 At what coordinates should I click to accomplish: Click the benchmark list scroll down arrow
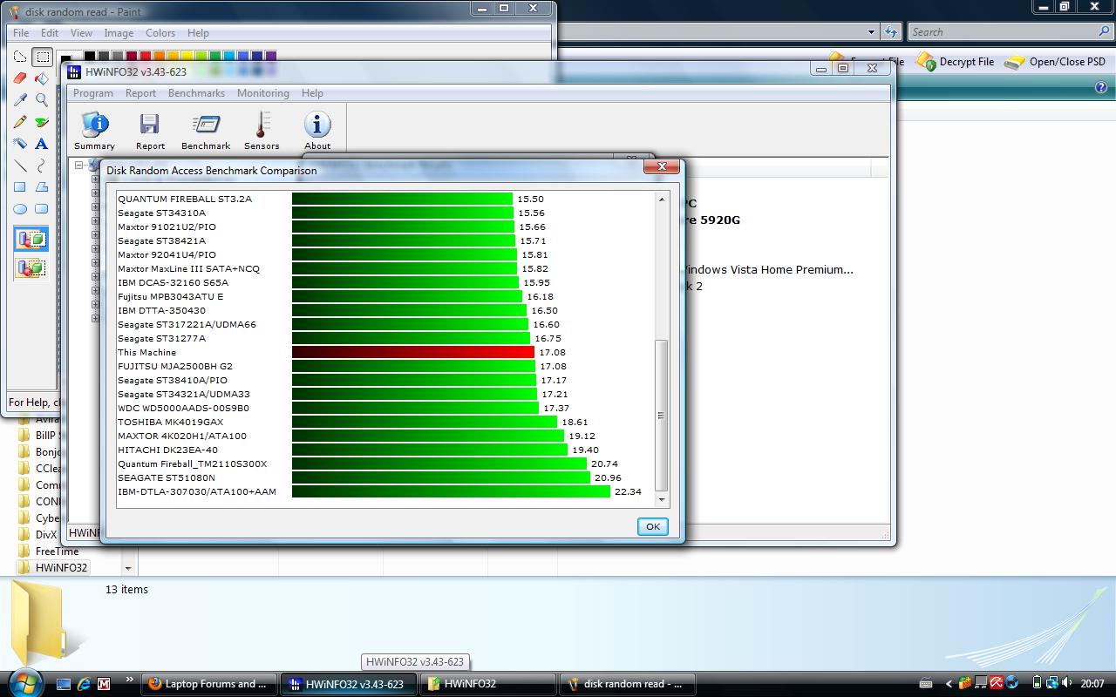coord(662,500)
